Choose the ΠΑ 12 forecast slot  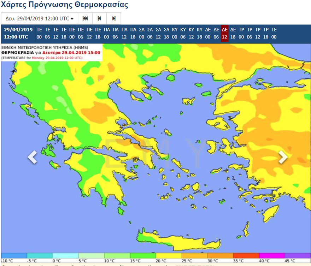pyautogui.click(x=124, y=33)
